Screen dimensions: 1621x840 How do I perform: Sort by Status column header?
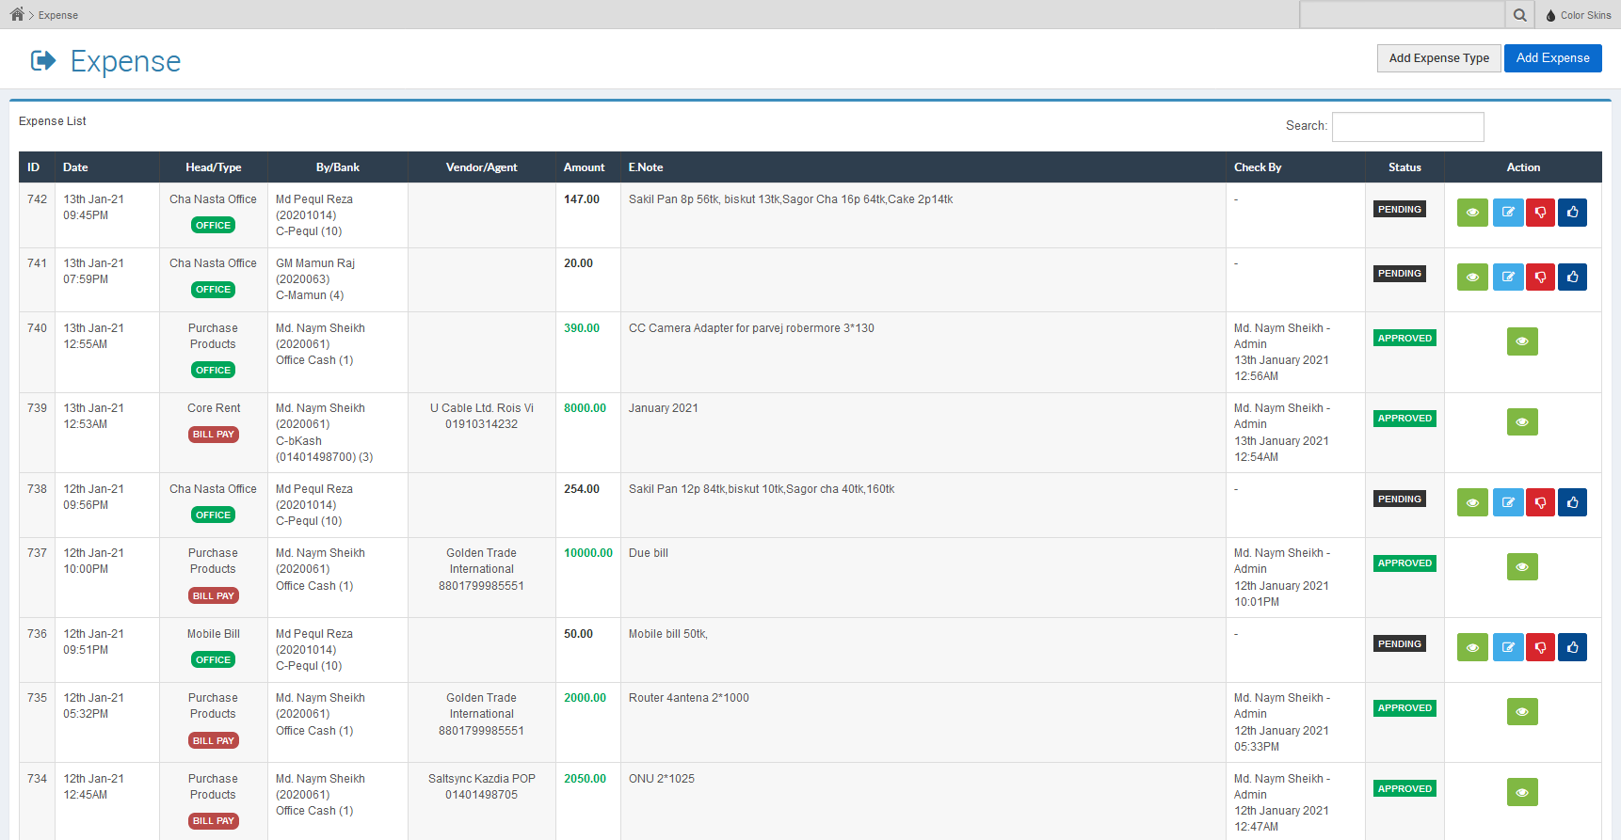[x=1404, y=167]
